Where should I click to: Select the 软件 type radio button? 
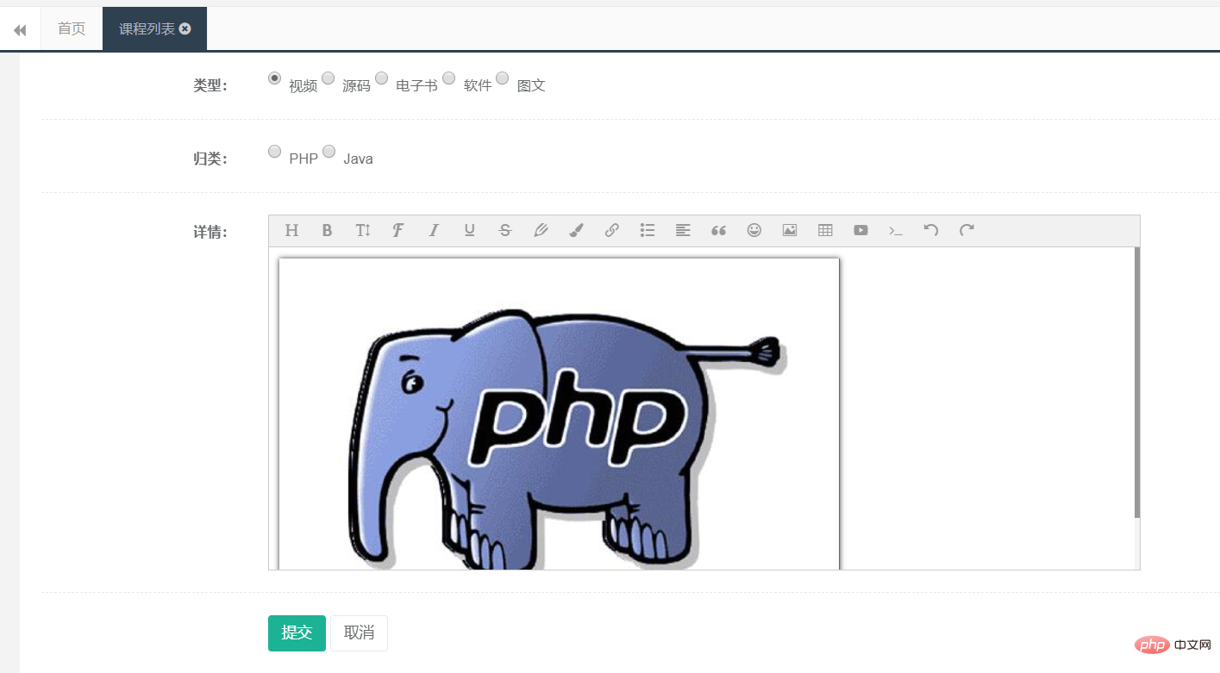point(448,78)
